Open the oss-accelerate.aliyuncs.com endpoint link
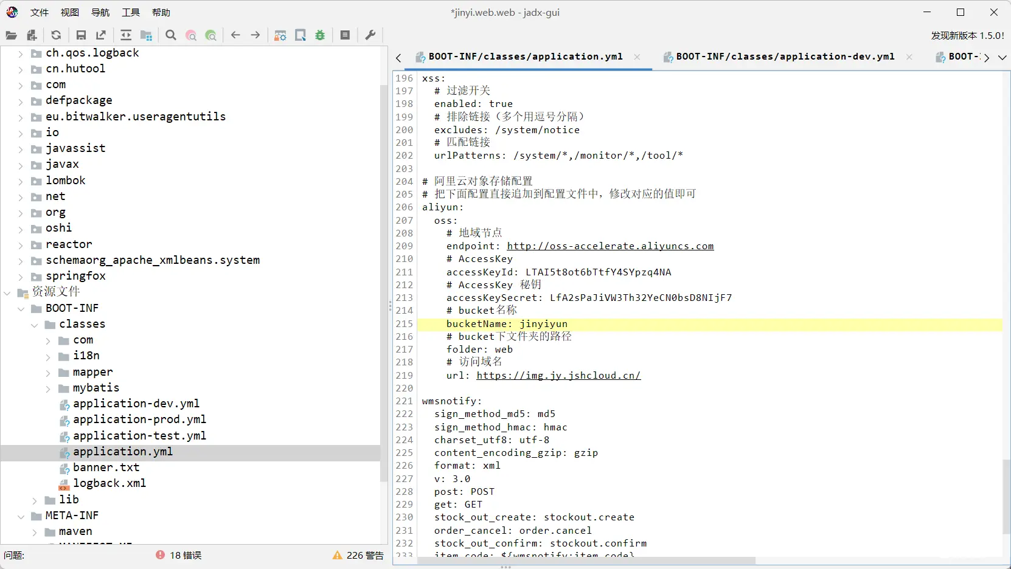 pyautogui.click(x=610, y=246)
